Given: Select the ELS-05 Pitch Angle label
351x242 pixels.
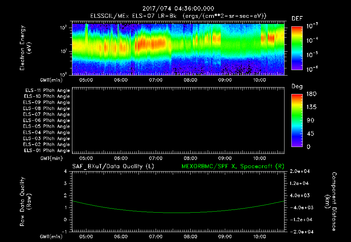Looking at the screenshot, I should pos(47,126).
